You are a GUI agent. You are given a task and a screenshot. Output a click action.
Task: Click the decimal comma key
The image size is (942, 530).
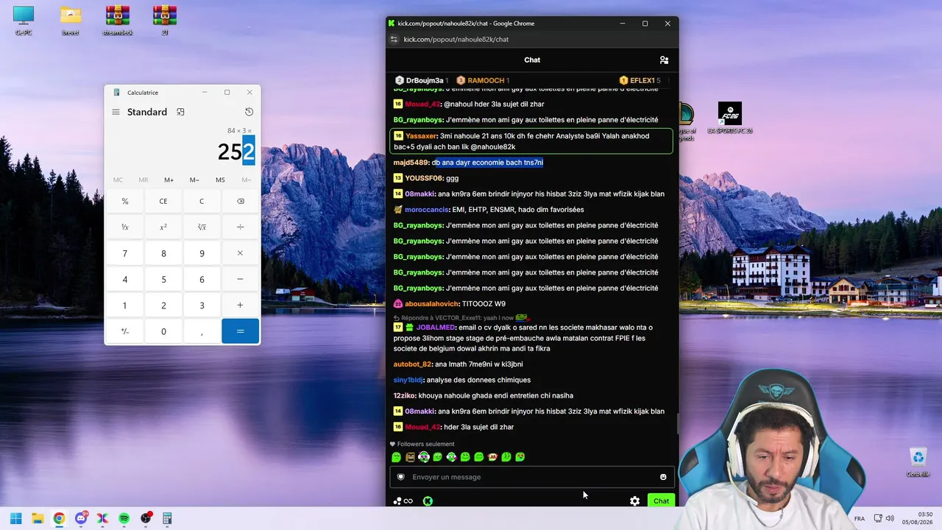tap(202, 331)
